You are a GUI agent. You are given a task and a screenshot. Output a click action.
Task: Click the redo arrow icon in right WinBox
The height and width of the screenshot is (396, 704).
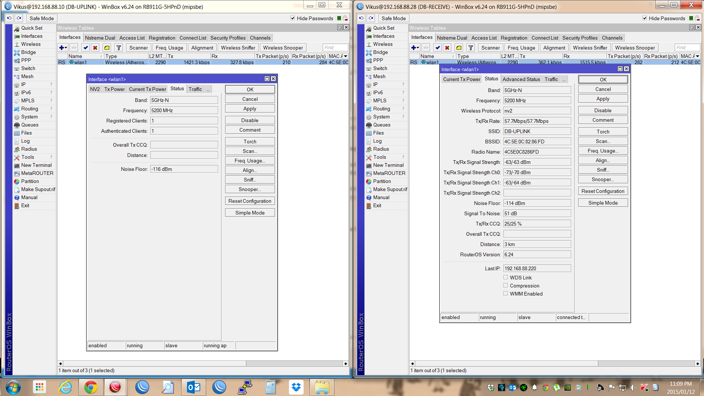(x=371, y=18)
